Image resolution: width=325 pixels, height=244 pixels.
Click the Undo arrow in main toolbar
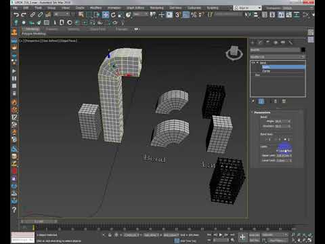pyautogui.click(x=16, y=15)
